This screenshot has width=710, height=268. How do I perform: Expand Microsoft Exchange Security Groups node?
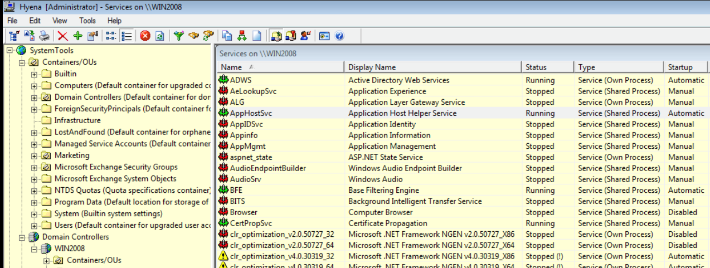[34, 167]
